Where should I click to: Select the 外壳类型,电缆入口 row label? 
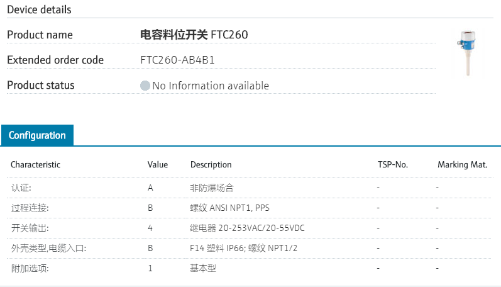[x=48, y=248]
